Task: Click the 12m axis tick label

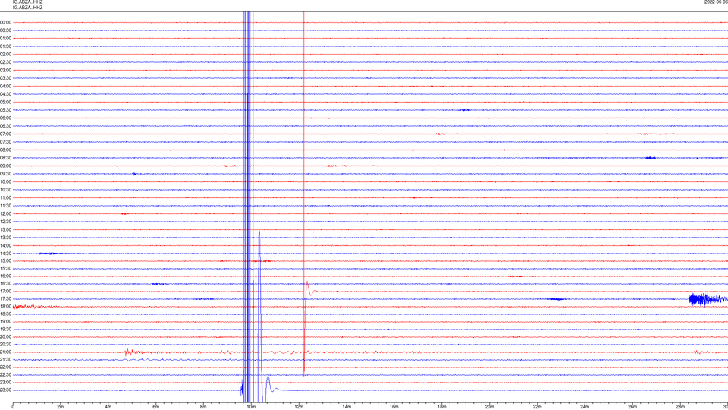Action: point(299,407)
